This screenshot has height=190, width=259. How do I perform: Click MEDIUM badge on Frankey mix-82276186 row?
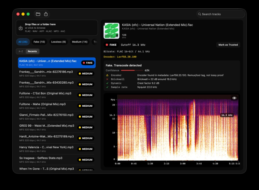86,74
